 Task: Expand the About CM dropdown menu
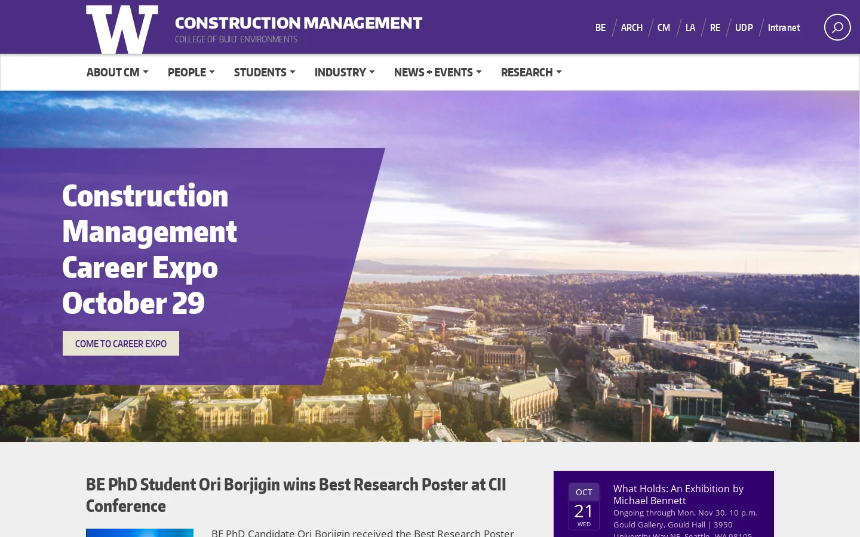click(117, 72)
